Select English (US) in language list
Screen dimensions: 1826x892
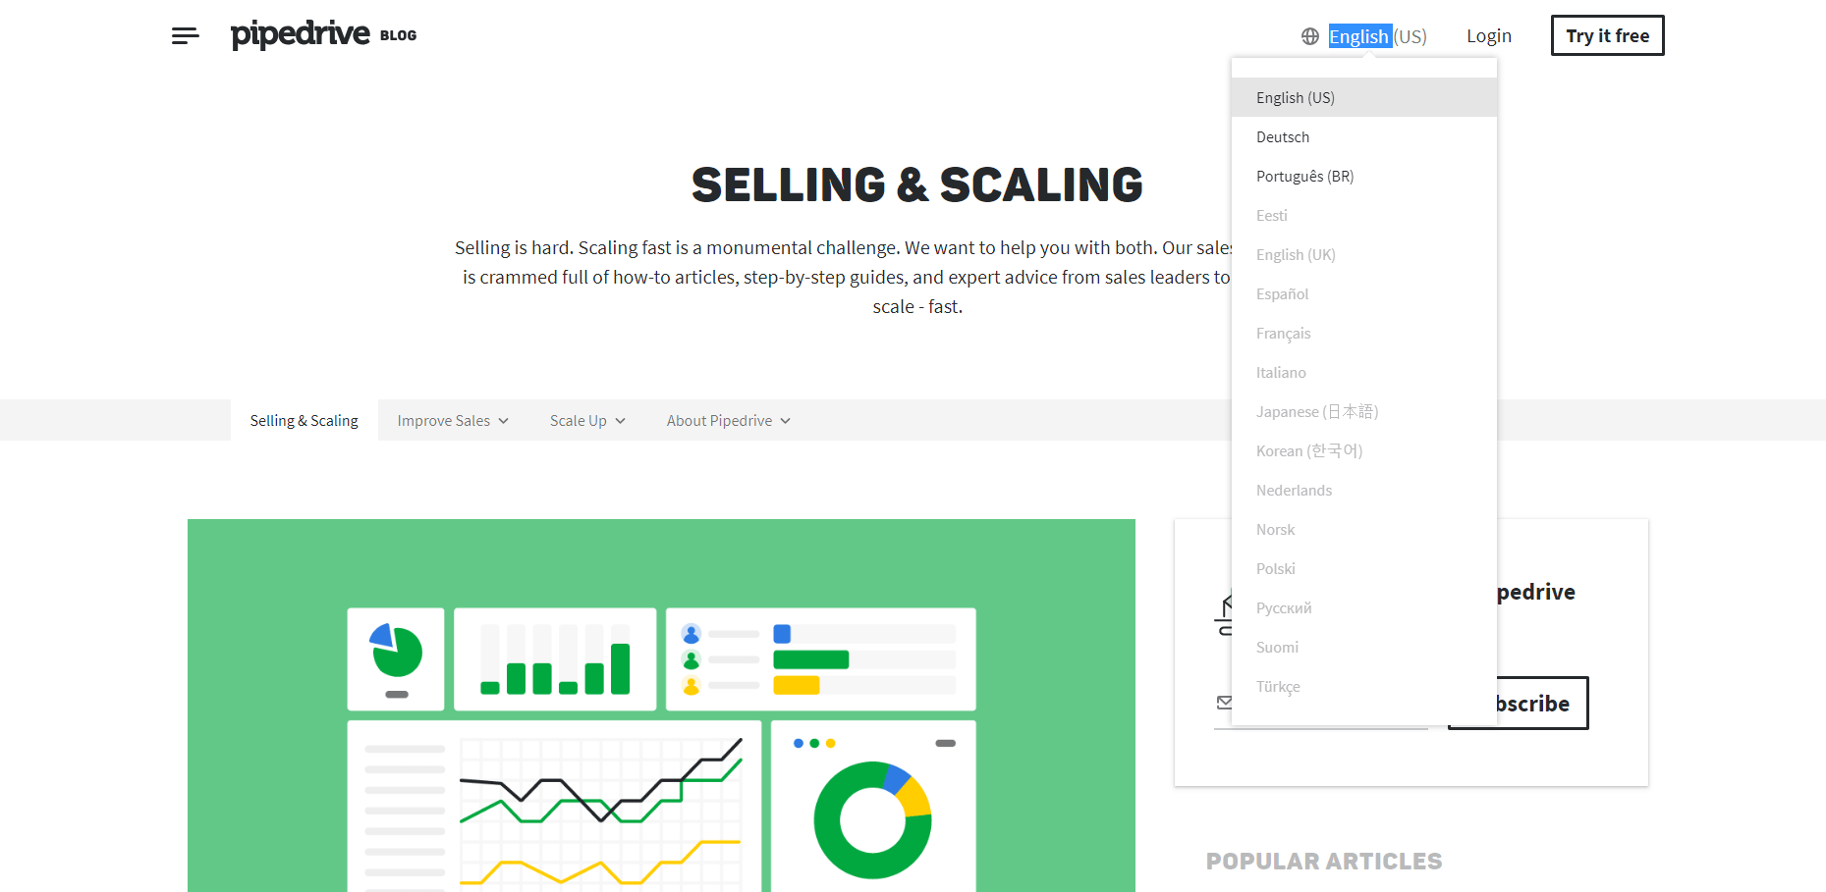[1363, 97]
